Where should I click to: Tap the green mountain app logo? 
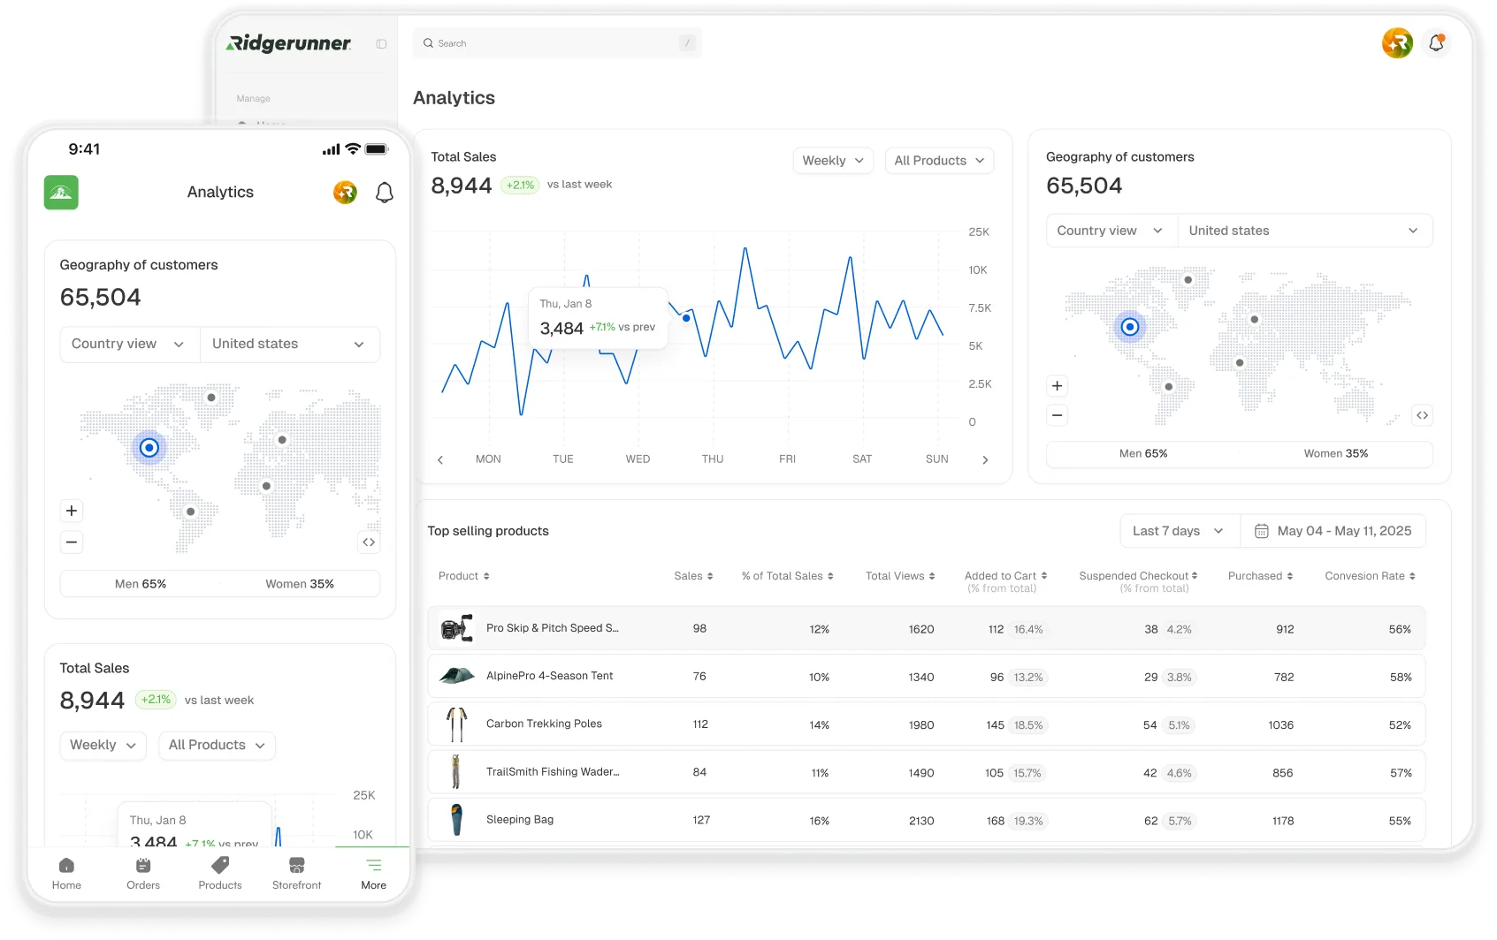click(61, 193)
